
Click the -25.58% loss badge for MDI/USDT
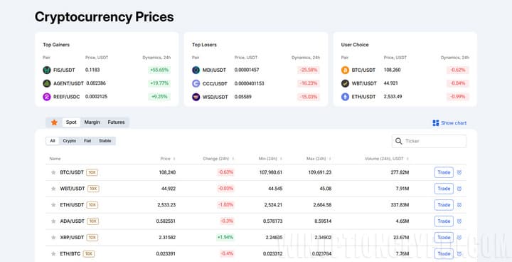pos(309,70)
